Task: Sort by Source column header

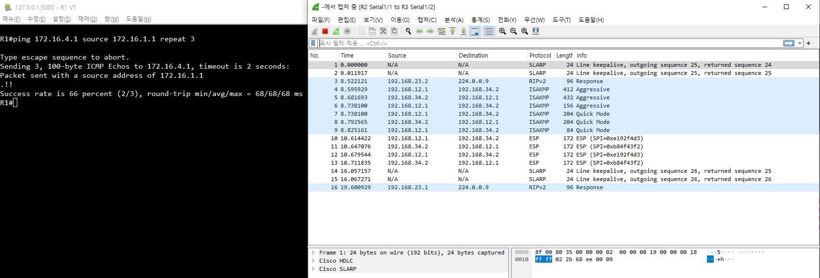Action: 421,56
